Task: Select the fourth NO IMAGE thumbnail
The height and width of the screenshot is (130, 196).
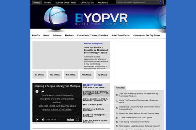Action: pos(87,75)
